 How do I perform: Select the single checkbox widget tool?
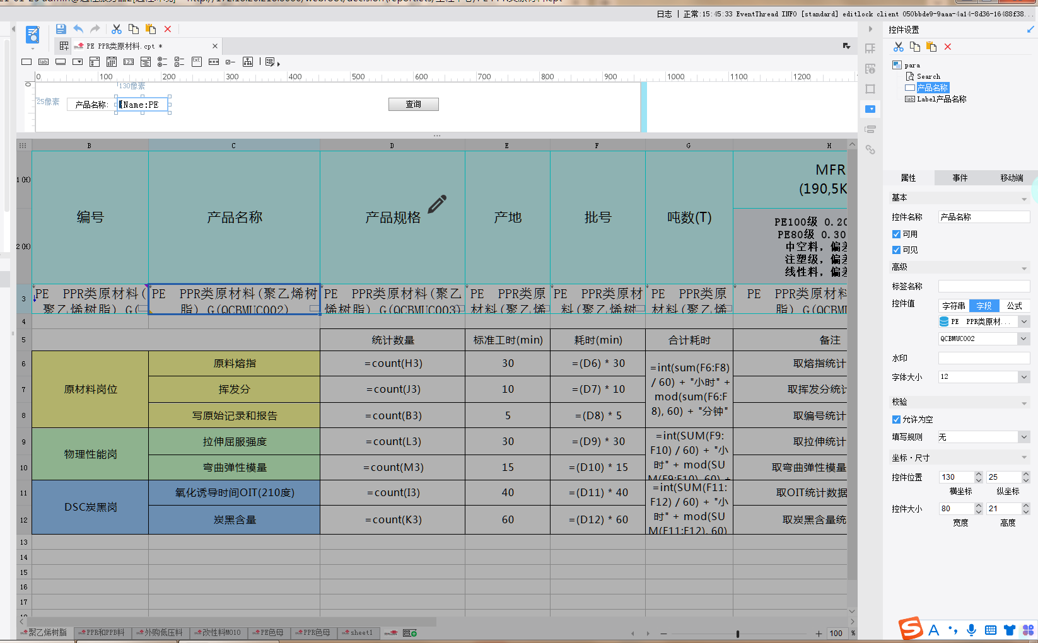(x=231, y=62)
